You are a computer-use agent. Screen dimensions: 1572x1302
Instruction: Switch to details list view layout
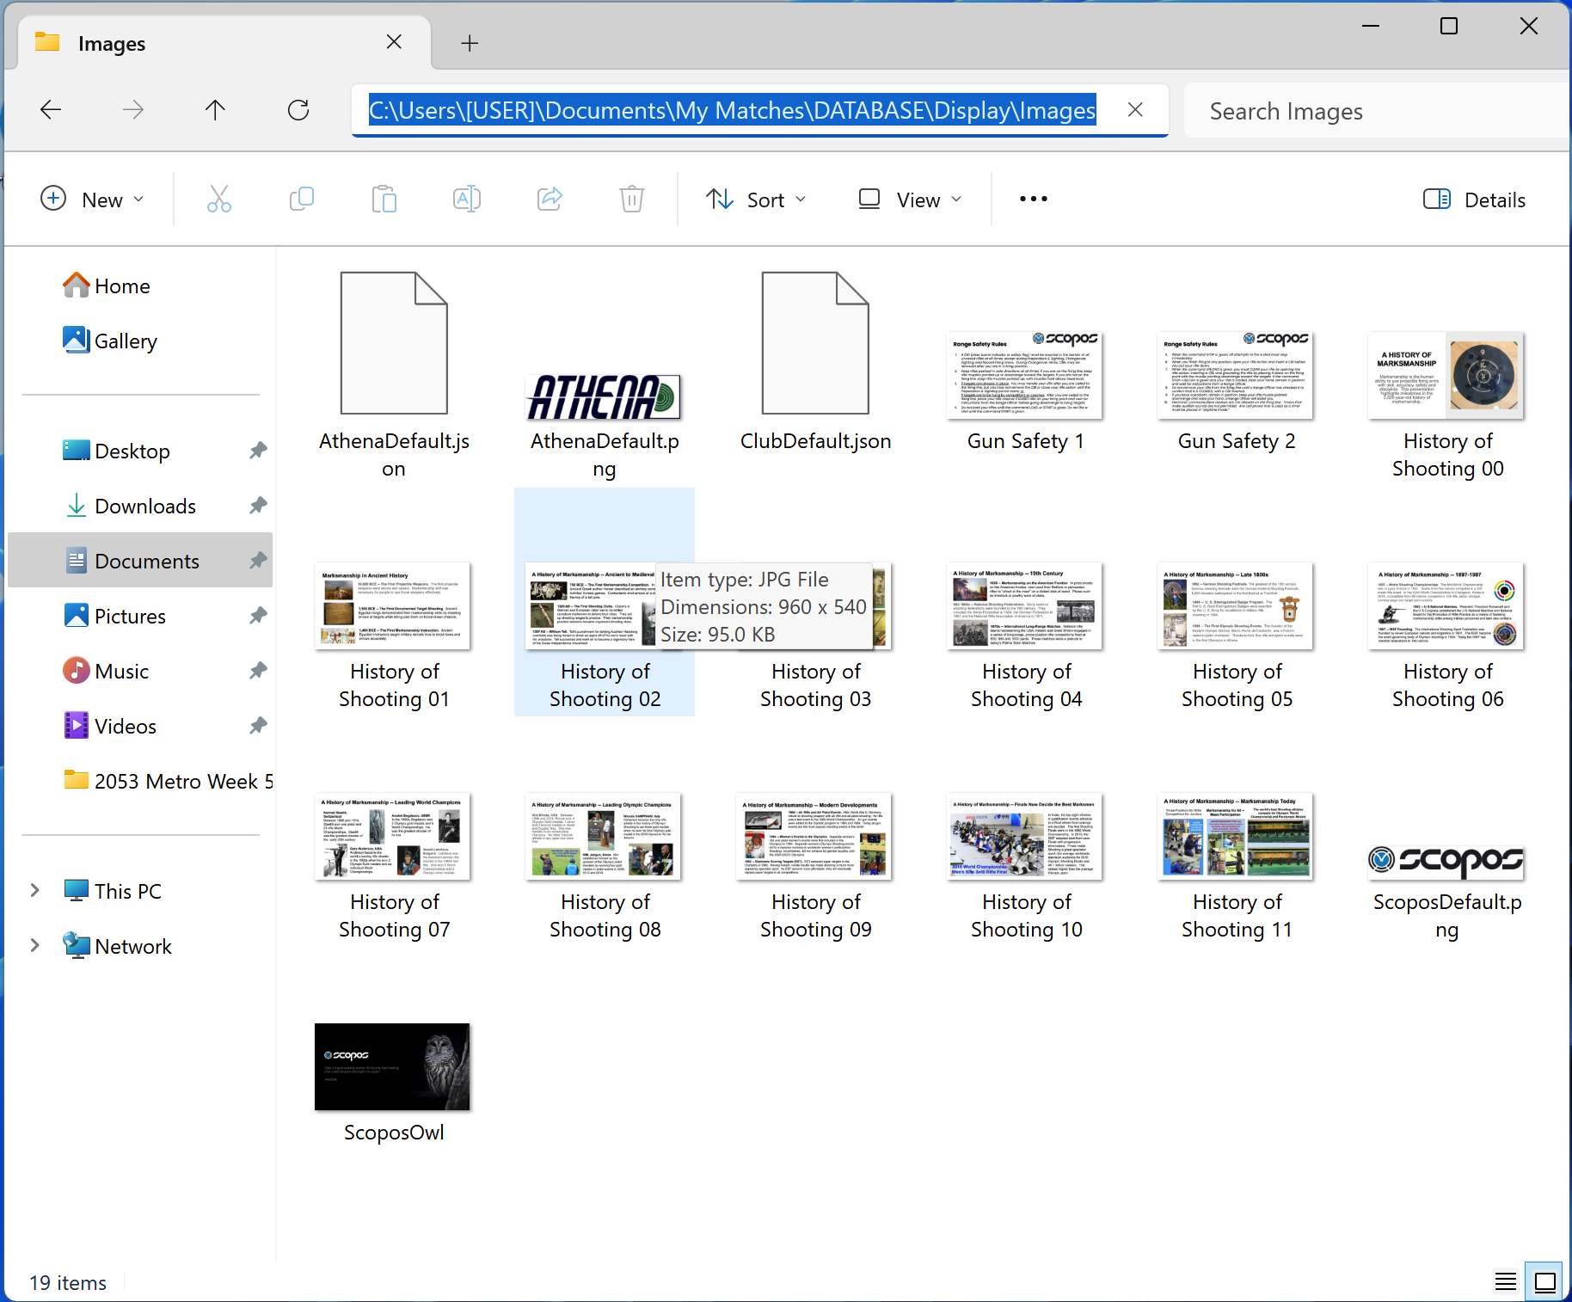coord(1505,1282)
